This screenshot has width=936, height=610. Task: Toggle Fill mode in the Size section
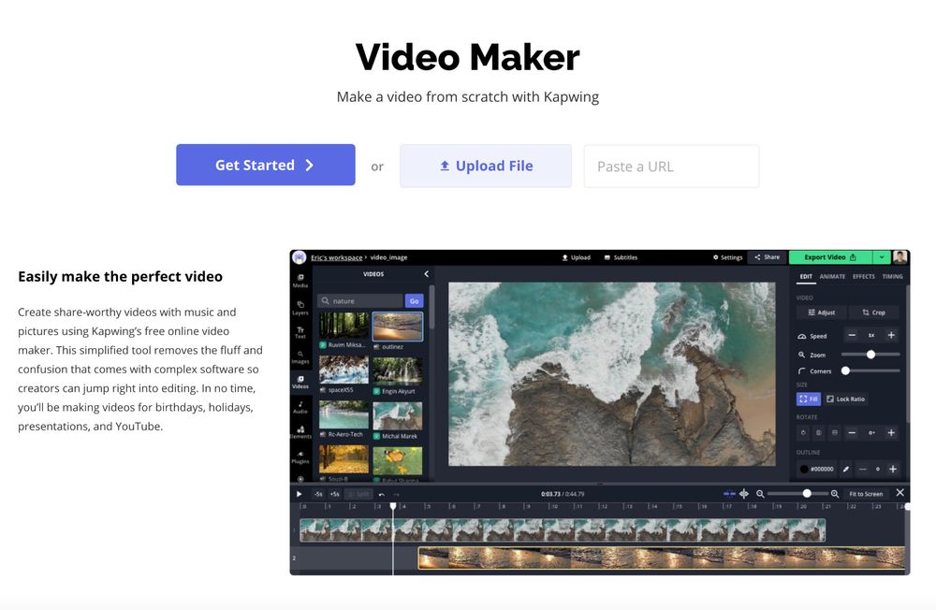click(x=809, y=398)
